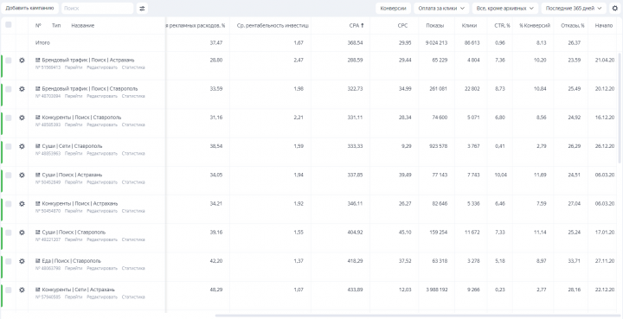Click clicks value 22 802
623x319 pixels.
point(472,89)
